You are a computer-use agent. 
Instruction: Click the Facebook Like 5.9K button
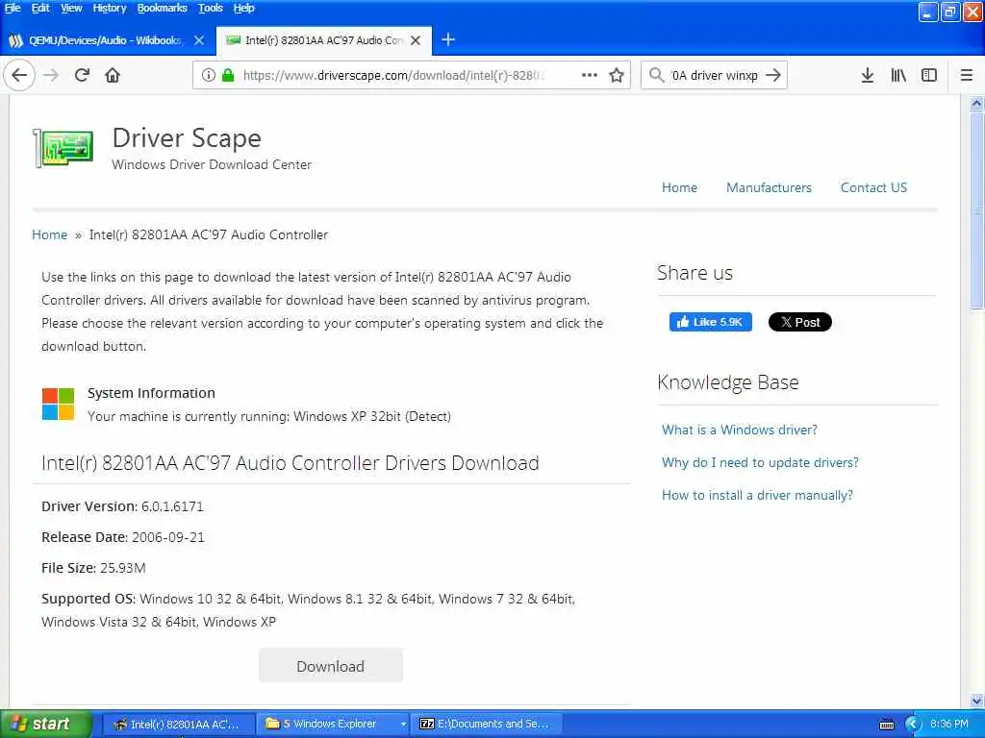point(711,322)
